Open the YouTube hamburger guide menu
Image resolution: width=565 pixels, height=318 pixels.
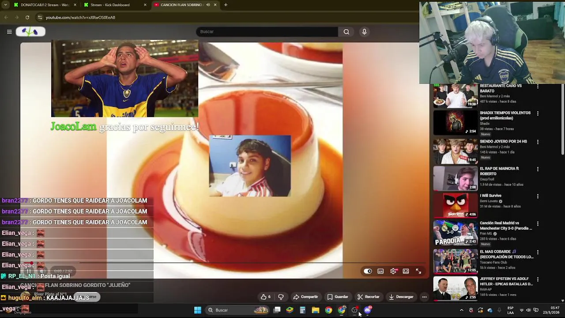tap(9, 31)
